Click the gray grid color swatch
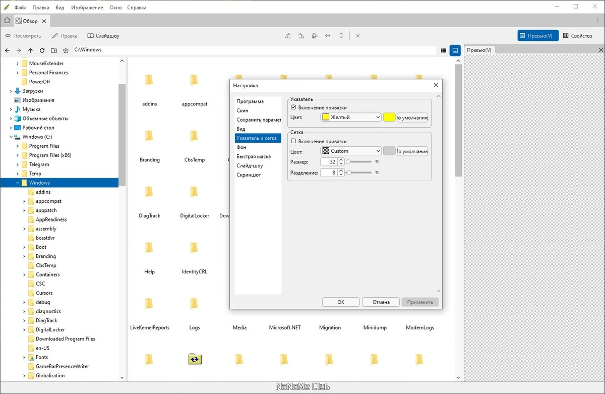Viewport: 605px width, 394px height. [x=389, y=151]
